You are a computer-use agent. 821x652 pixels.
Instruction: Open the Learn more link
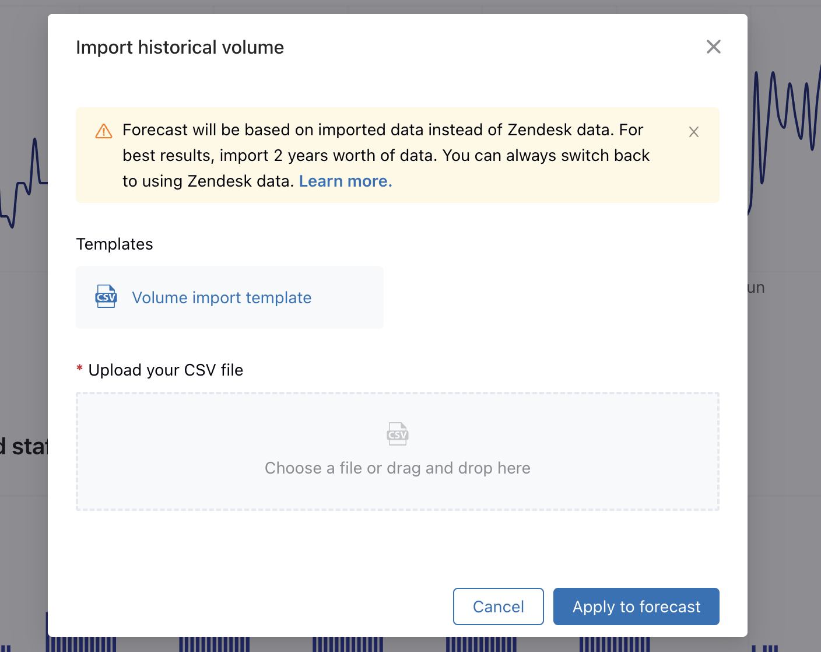coord(345,181)
